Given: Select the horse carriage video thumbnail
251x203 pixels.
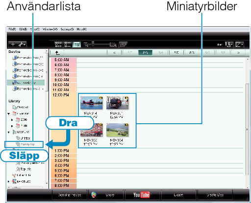Looking at the screenshot, I should pos(117,103).
